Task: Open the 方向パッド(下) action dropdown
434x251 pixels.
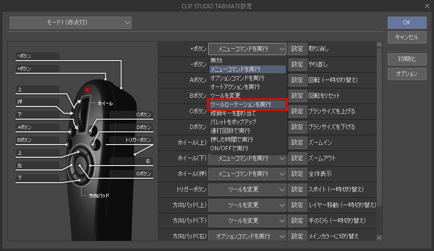Action: (247, 221)
